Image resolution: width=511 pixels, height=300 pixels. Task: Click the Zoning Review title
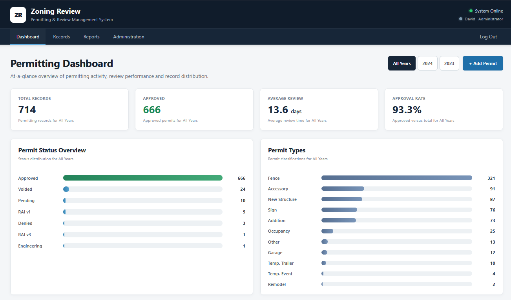tap(55, 11)
